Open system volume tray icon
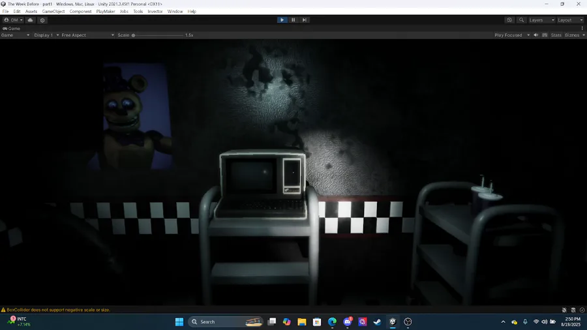The width and height of the screenshot is (587, 330). click(545, 322)
